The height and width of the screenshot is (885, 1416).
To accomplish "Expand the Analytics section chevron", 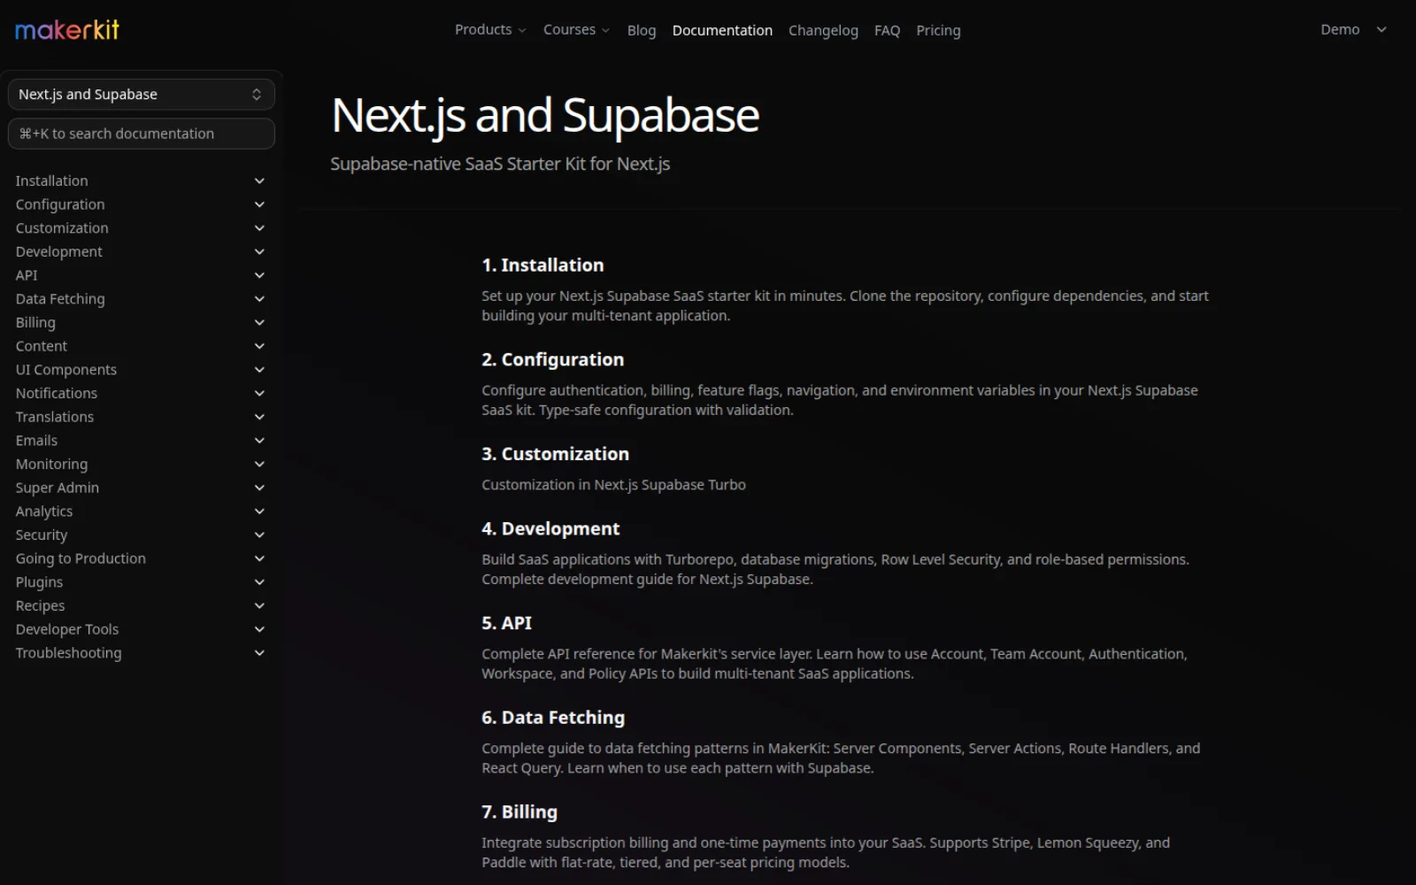I will tap(259, 512).
